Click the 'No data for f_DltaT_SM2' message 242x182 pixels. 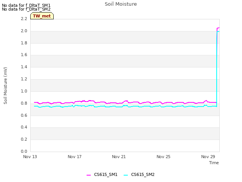pos(26,9)
